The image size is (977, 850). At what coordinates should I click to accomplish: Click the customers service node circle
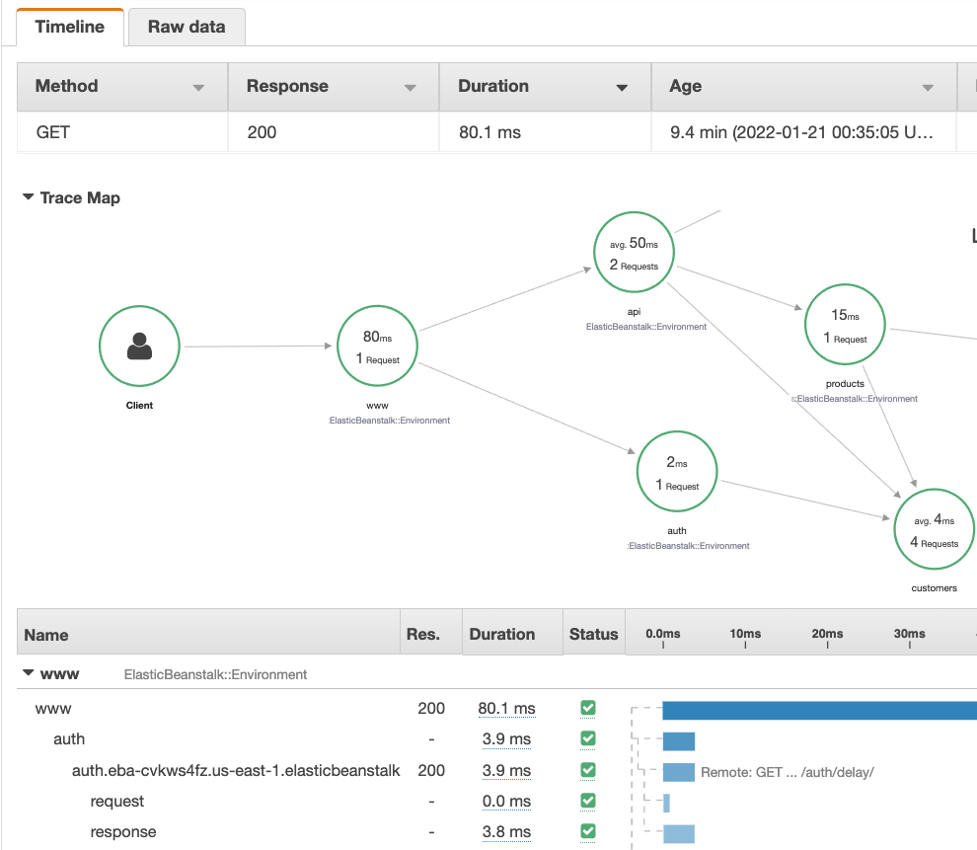coord(934,530)
